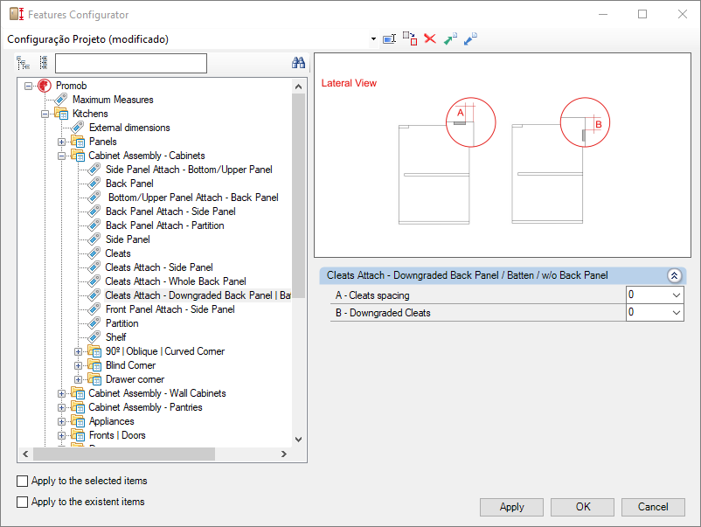Collapse the Cleats Attach properties section chevron
Image resolution: width=701 pixels, height=527 pixels.
[x=674, y=275]
